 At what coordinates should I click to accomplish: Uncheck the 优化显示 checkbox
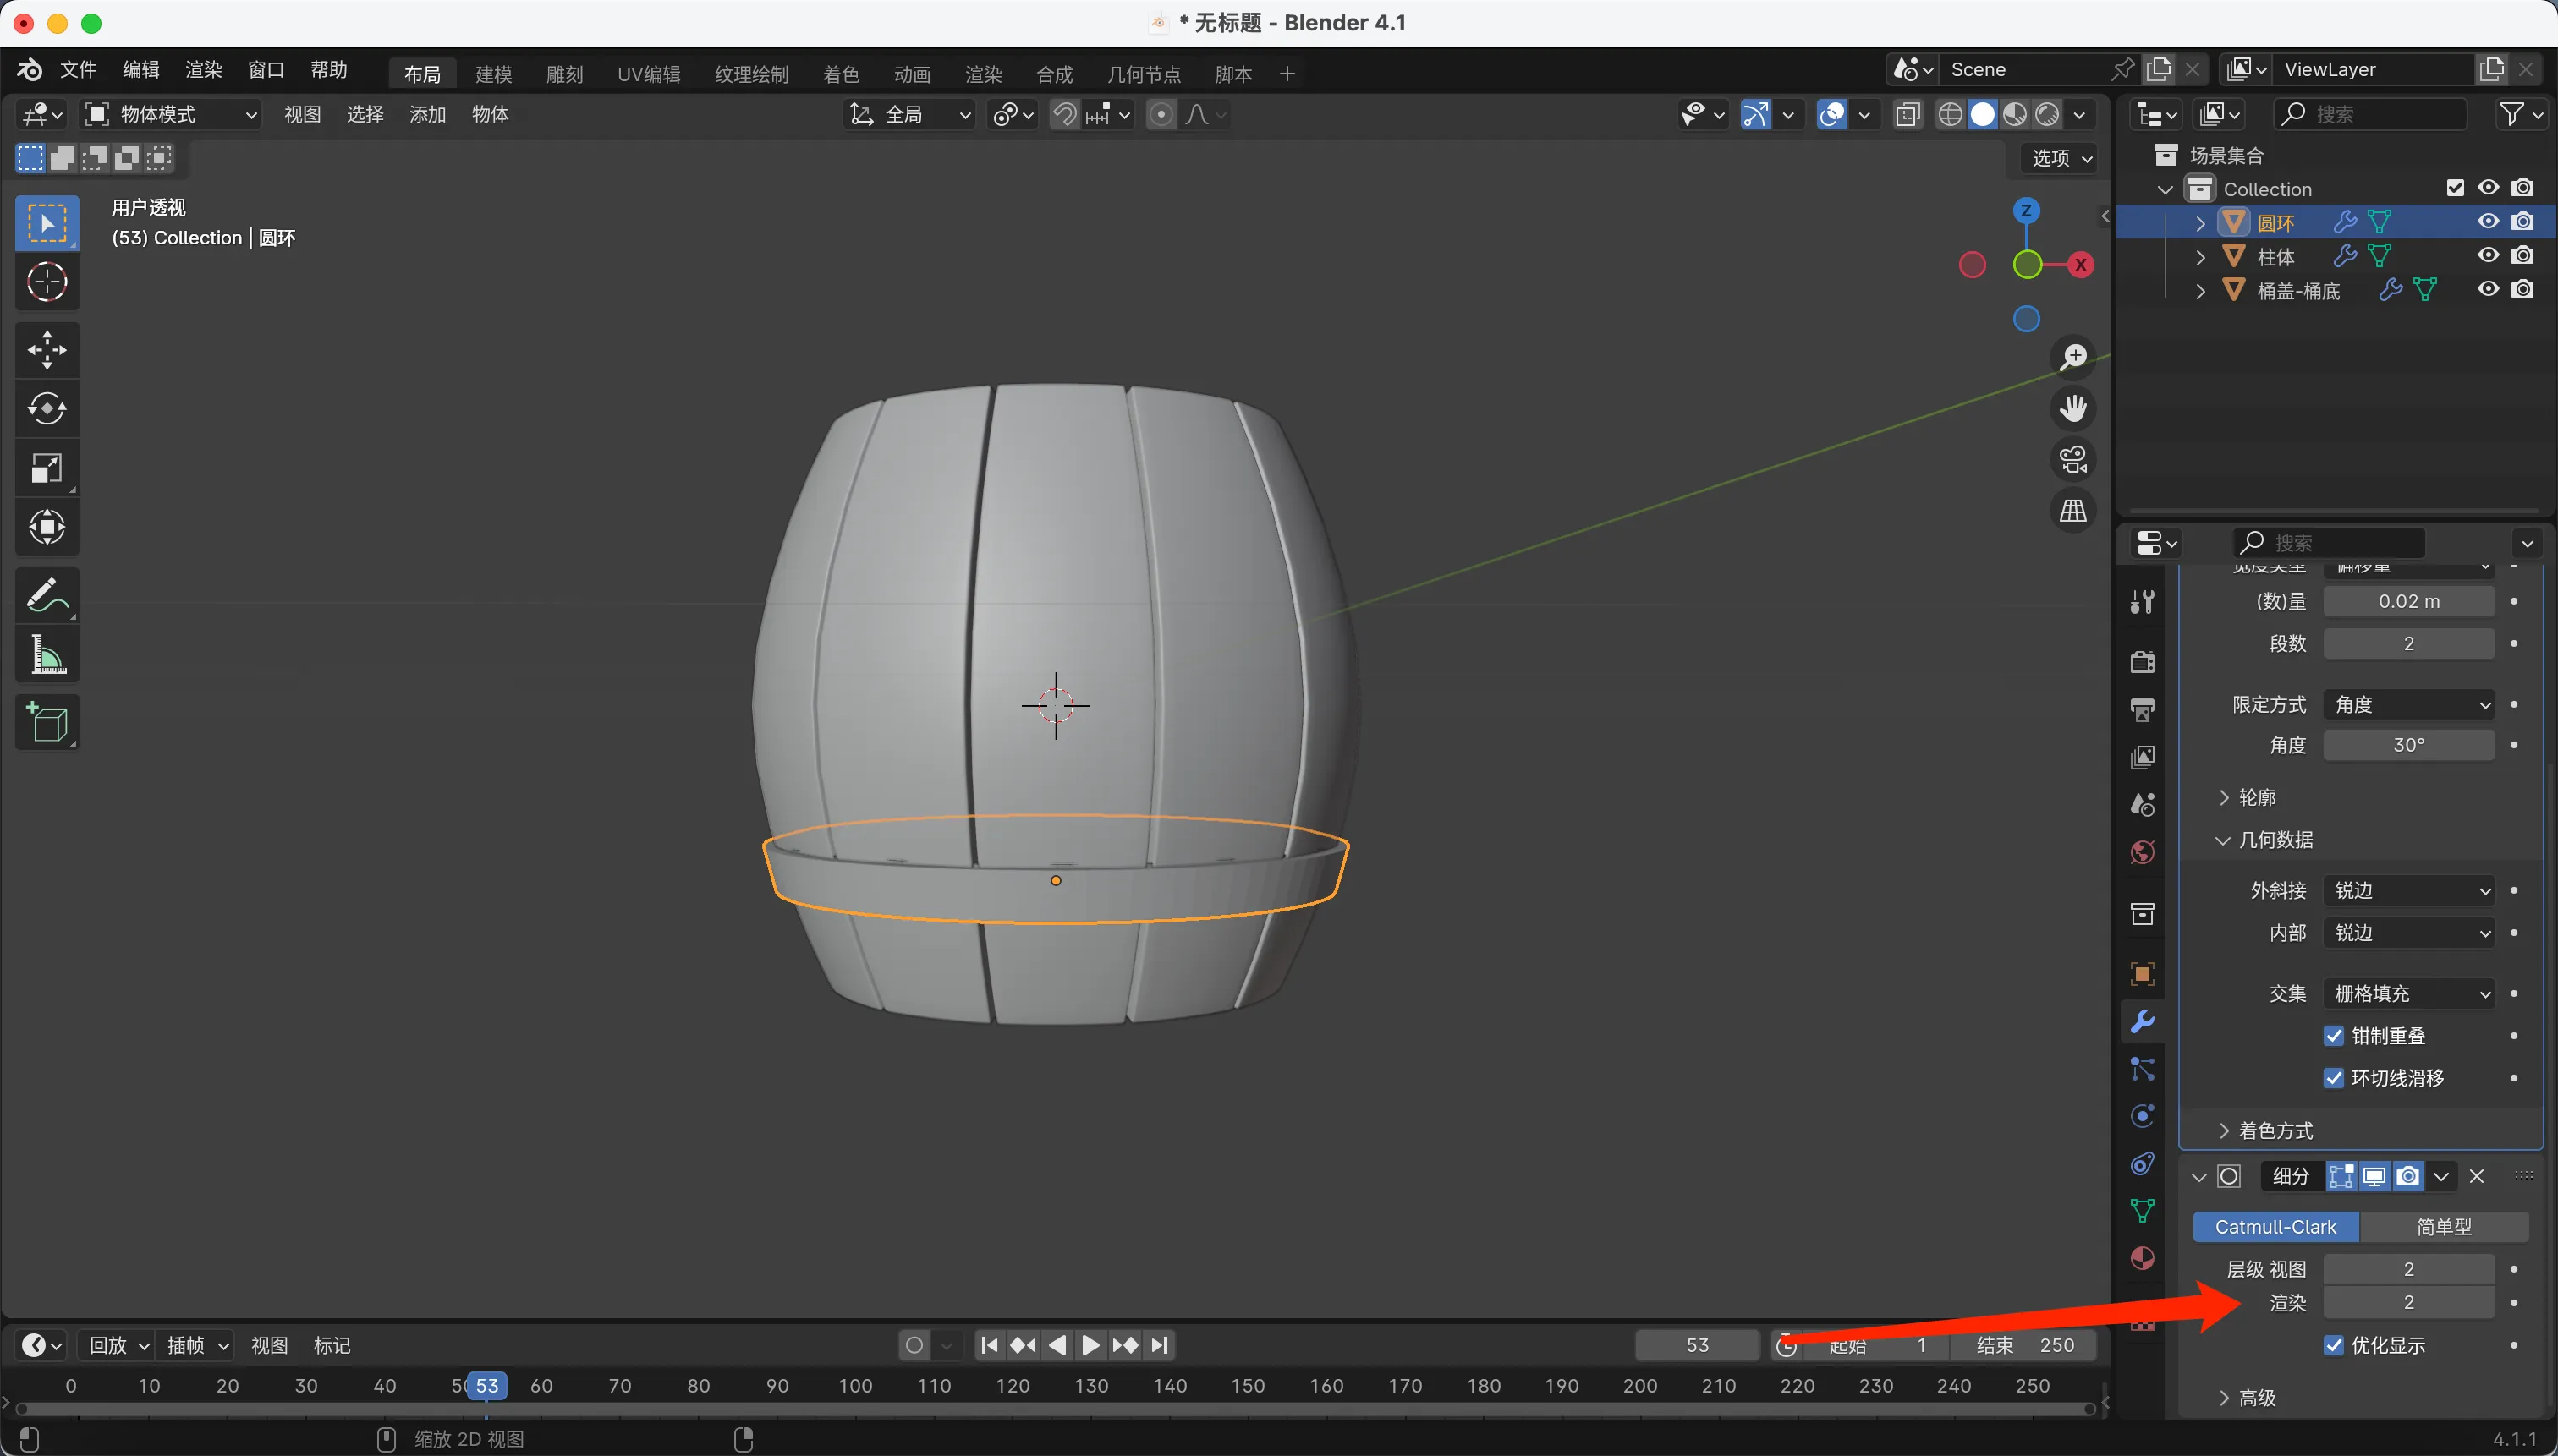[2334, 1345]
